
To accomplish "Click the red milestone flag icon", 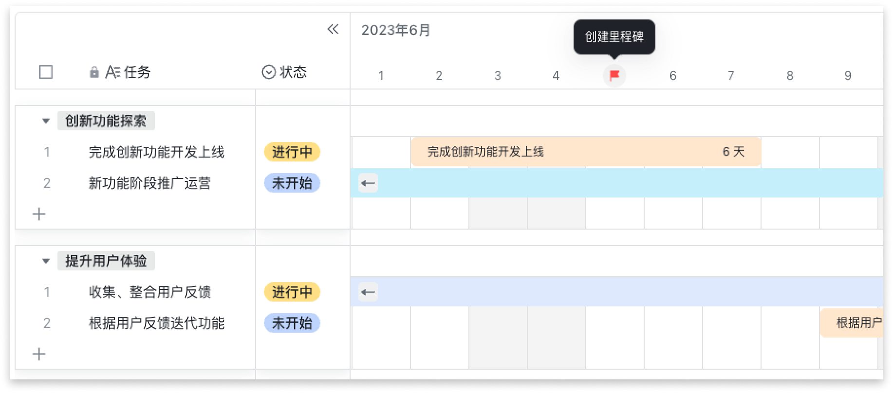I will pyautogui.click(x=614, y=75).
